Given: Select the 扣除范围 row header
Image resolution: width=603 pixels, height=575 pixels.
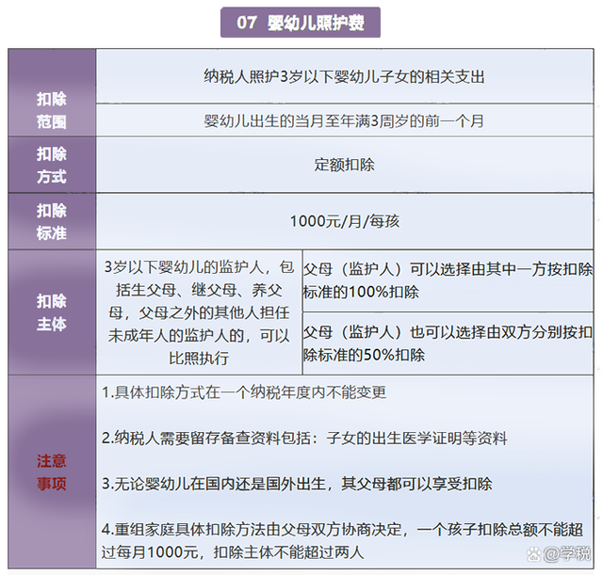Looking at the screenshot, I should (52, 109).
